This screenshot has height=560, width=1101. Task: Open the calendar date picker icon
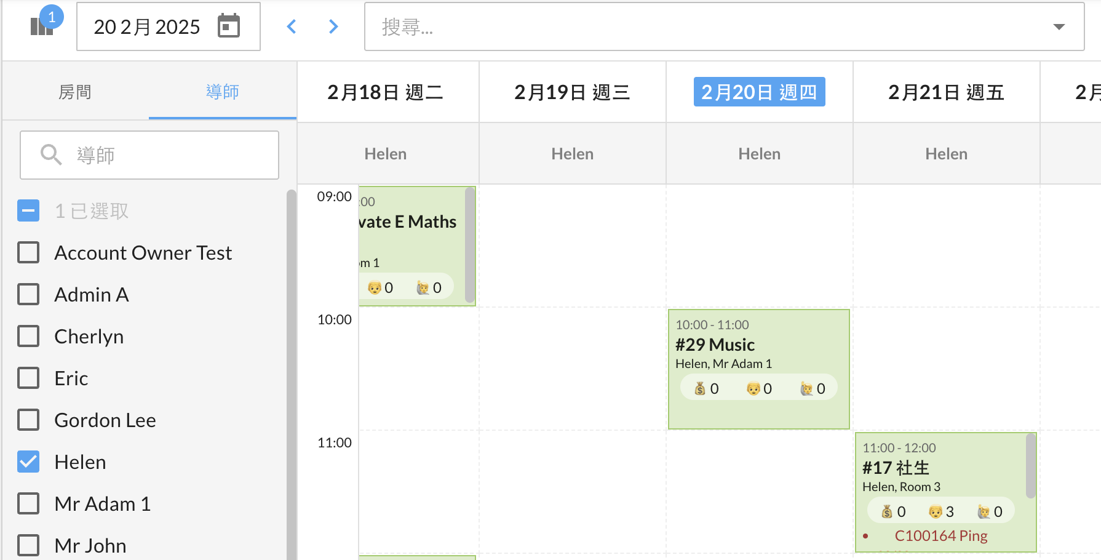[229, 26]
